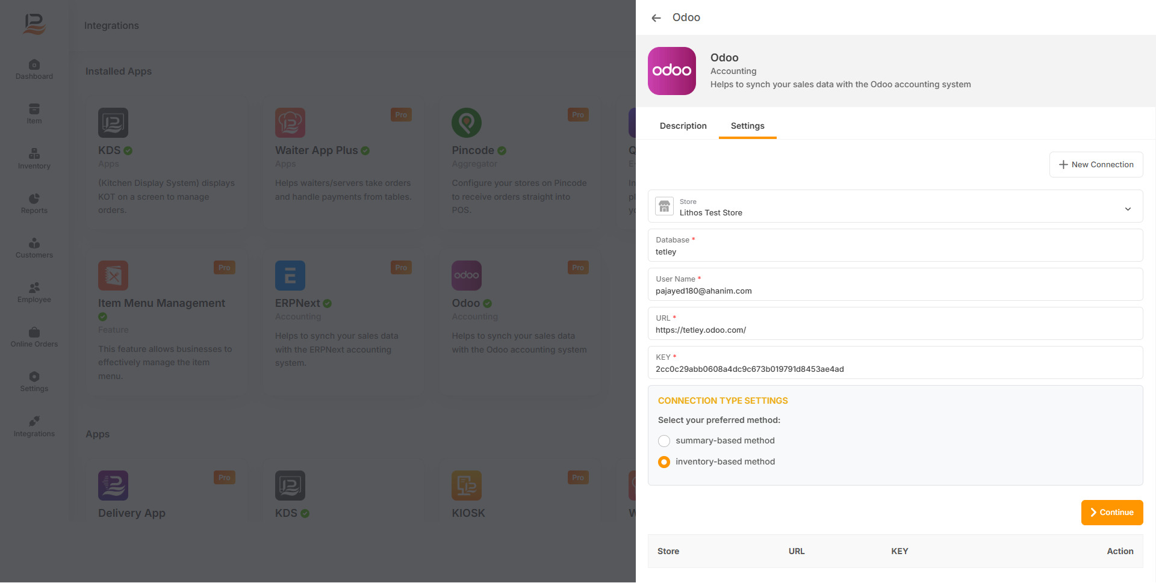Open Employee section in the sidebar
1156x583 pixels.
click(34, 293)
